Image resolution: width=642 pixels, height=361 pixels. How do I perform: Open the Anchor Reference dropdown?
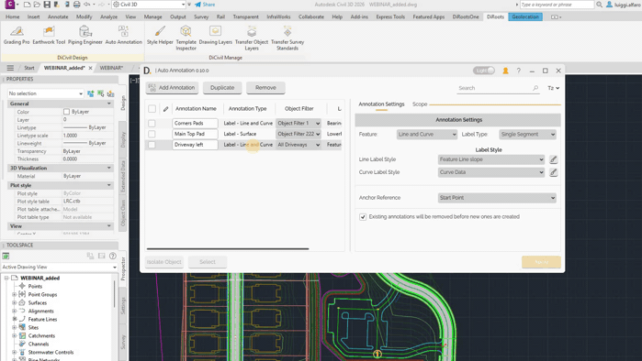pyautogui.click(x=497, y=198)
